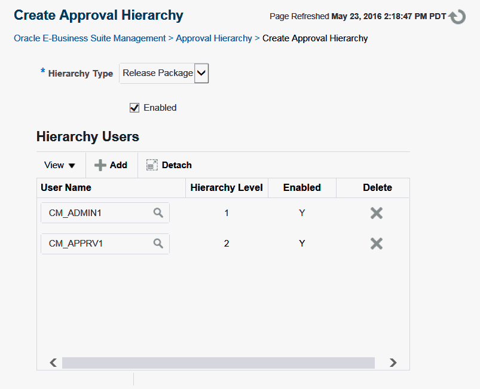The width and height of the screenshot is (480, 389).
Task: Click the plus Add icon in toolbar
Action: (x=101, y=165)
